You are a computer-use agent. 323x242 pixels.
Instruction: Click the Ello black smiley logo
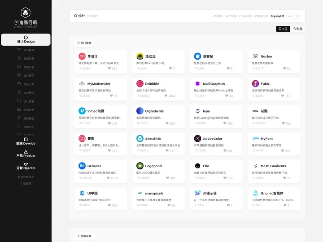197,166
